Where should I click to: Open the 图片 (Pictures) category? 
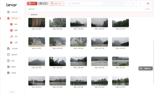[14, 24]
